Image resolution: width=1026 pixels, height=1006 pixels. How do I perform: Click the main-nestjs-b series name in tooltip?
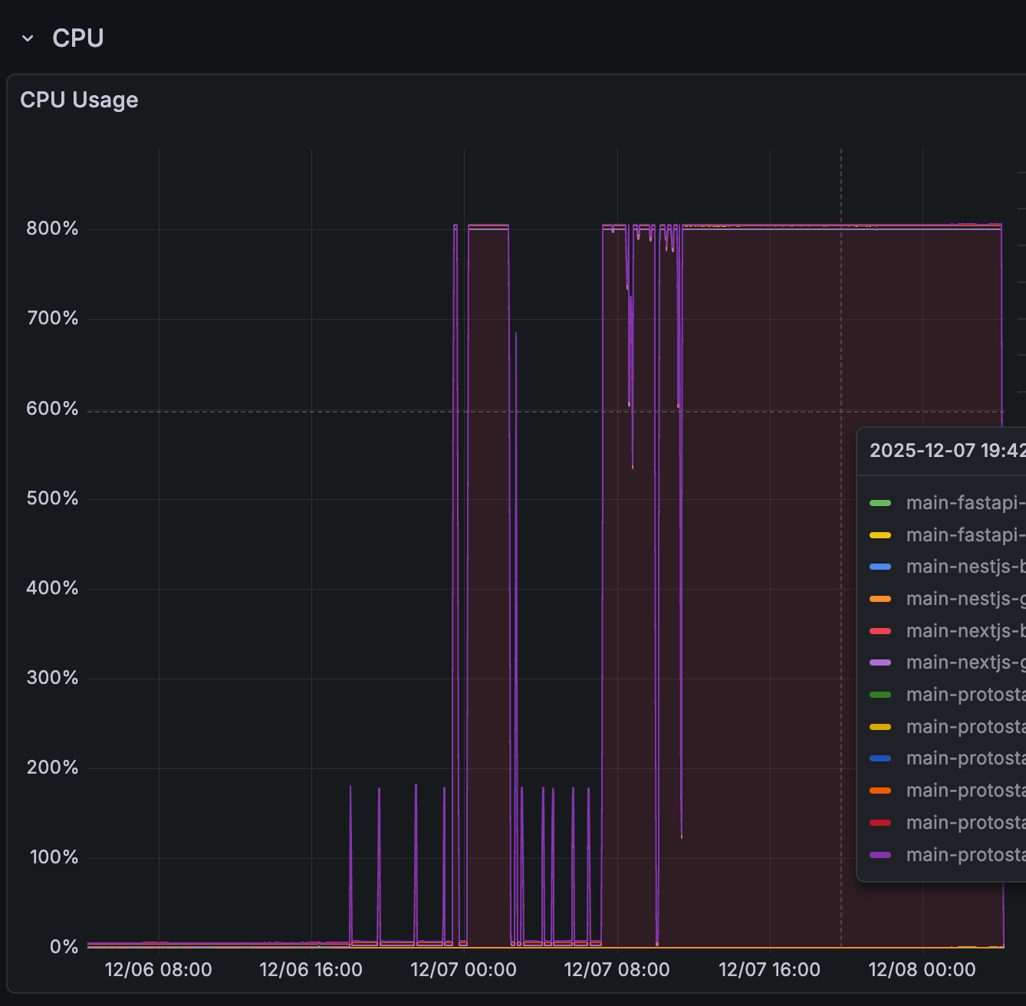pos(965,567)
